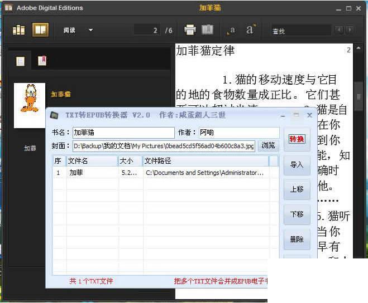Sort by the 序 column header

pos(60,161)
